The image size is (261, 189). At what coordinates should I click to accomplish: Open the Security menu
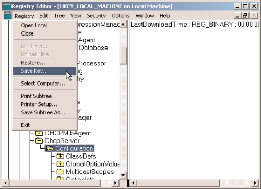click(97, 16)
